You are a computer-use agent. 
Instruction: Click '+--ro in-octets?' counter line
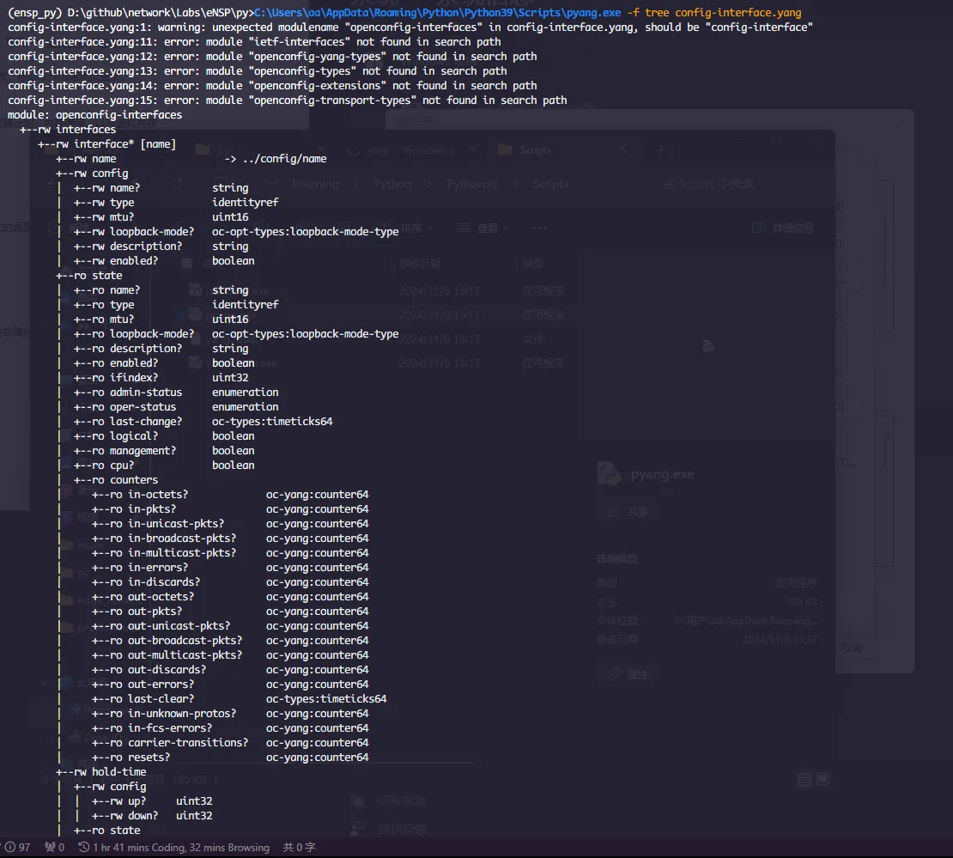[x=140, y=494]
